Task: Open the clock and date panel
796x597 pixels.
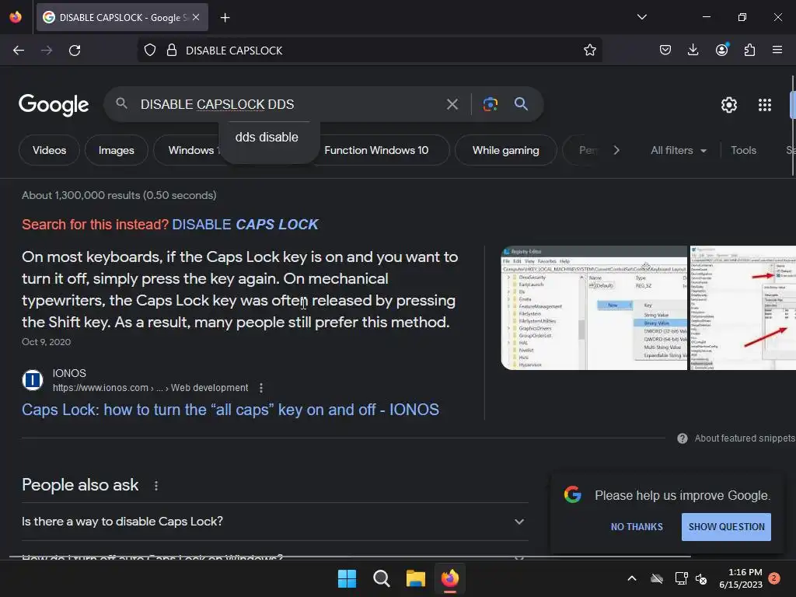Action: point(741,578)
